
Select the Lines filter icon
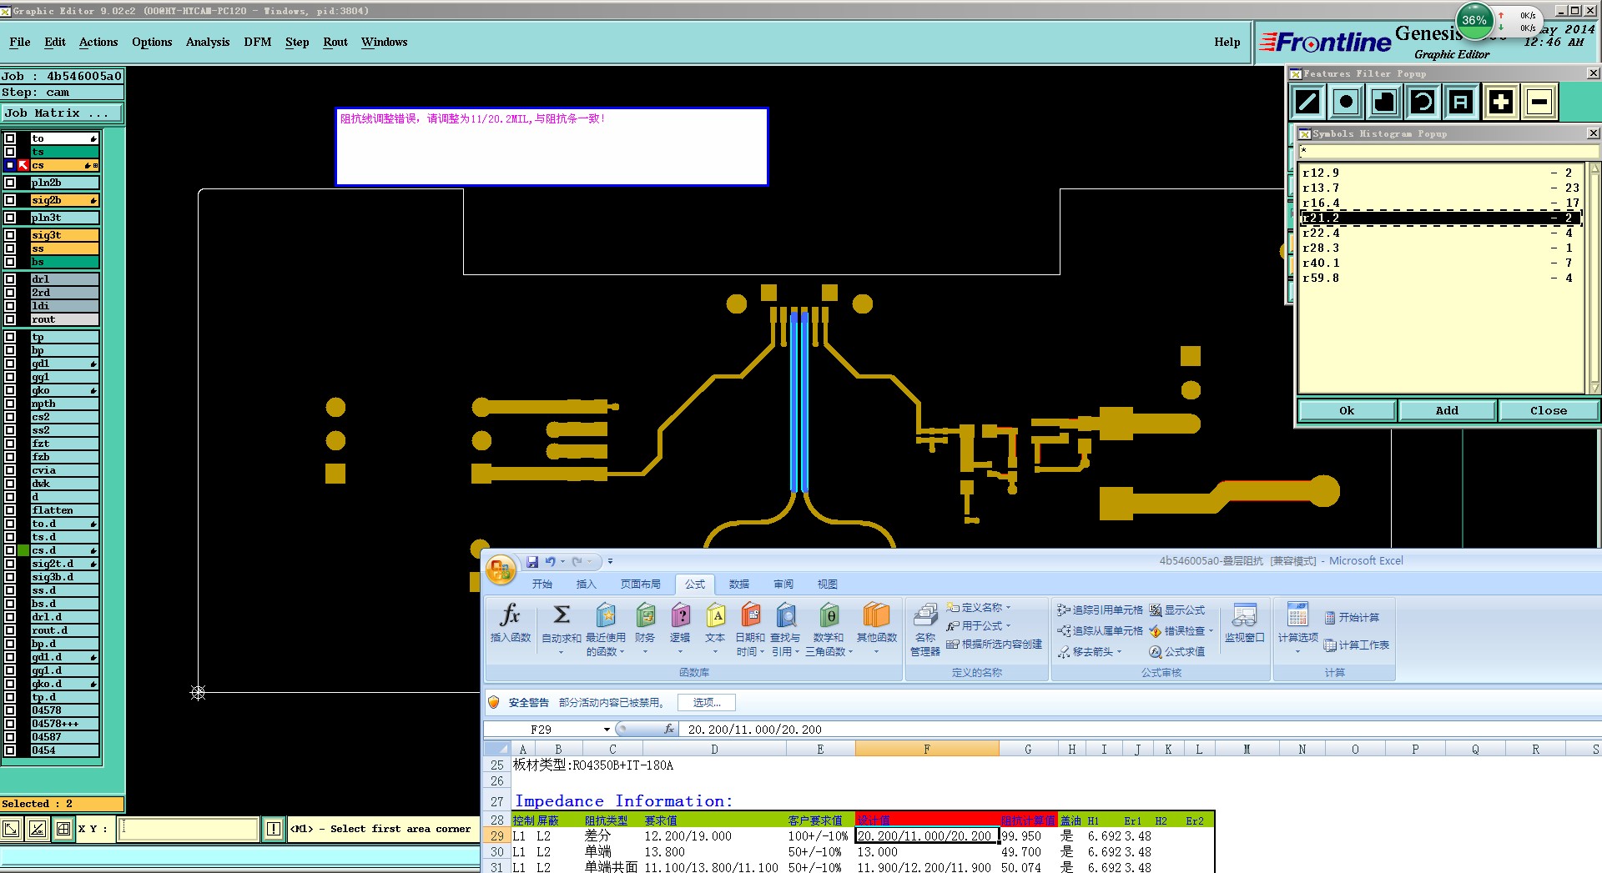(x=1308, y=103)
